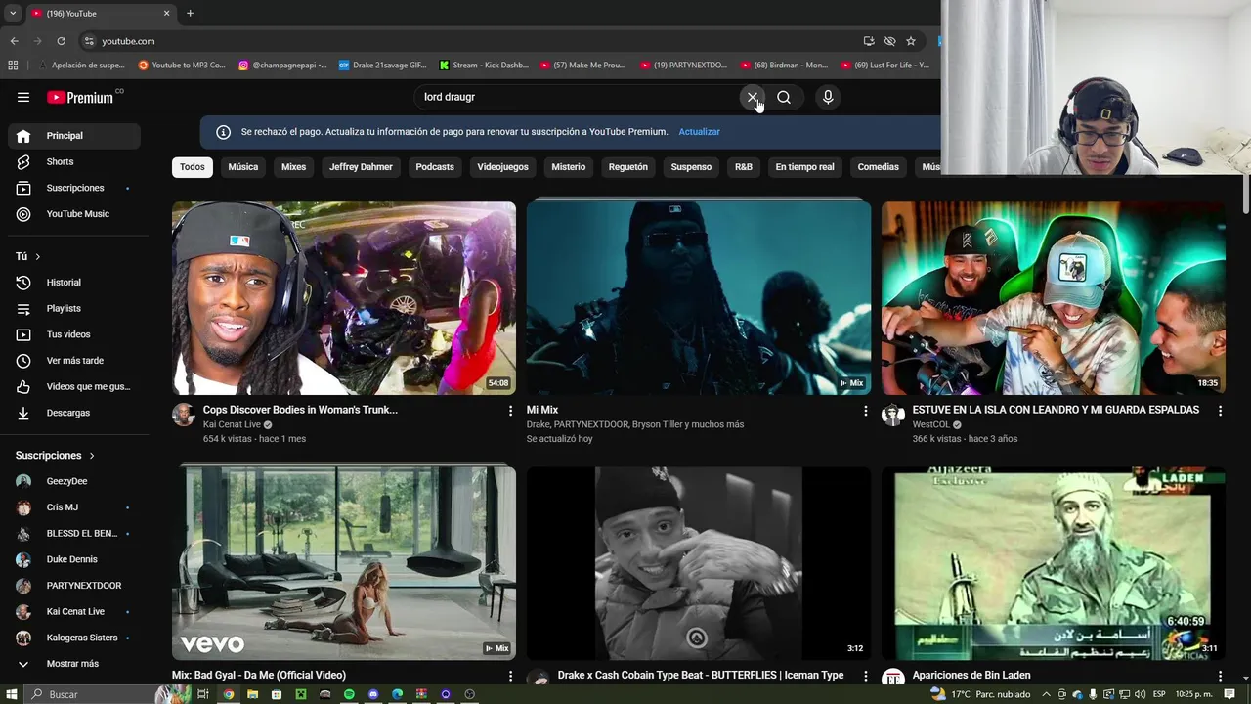Select the 'Todos' filter chip
Screen dimensions: 1251x704
[193, 167]
